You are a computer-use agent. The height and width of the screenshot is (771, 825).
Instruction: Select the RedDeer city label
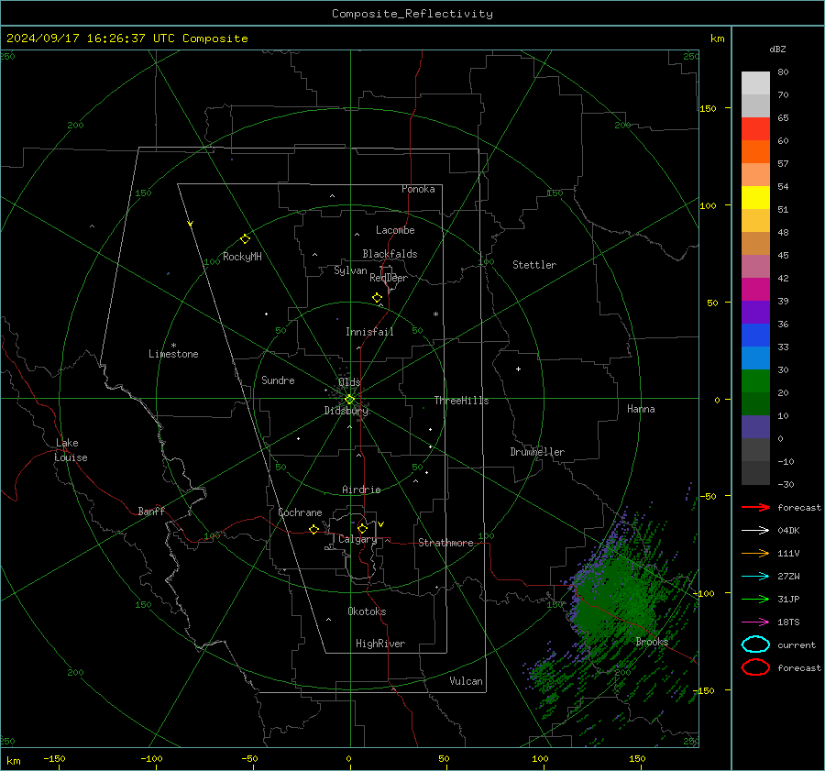click(389, 278)
